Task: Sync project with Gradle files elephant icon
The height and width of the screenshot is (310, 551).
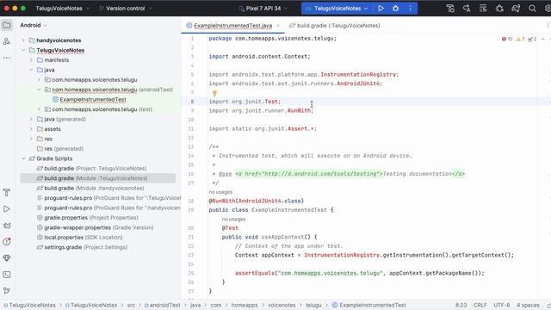Action: pos(516,8)
